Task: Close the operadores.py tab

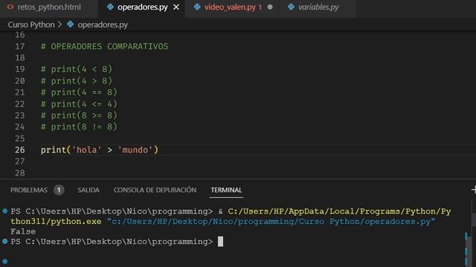Action: (176, 7)
